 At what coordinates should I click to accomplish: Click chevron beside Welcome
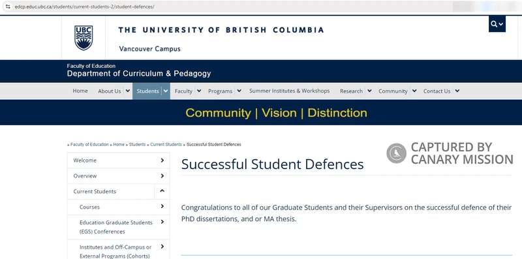[x=162, y=160]
